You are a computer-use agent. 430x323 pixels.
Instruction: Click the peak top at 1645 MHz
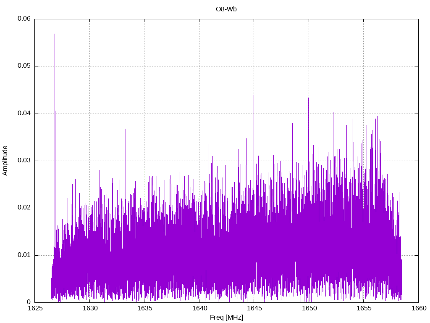click(254, 95)
